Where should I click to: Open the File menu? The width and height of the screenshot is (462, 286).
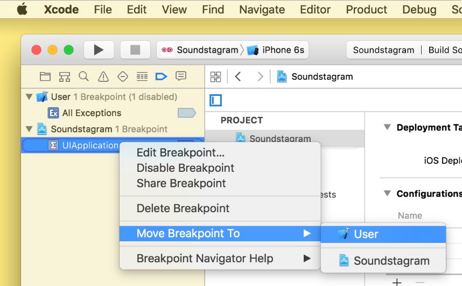[103, 10]
